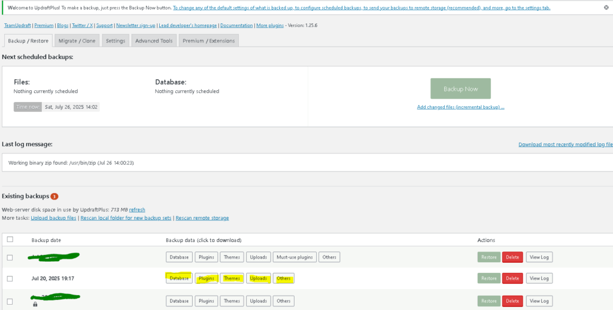Viewport: 613px width, 310px height.
Task: Click the Must-use plugins download button
Action: [295, 257]
